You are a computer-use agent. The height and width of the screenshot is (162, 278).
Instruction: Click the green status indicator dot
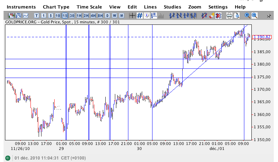coord(7,158)
